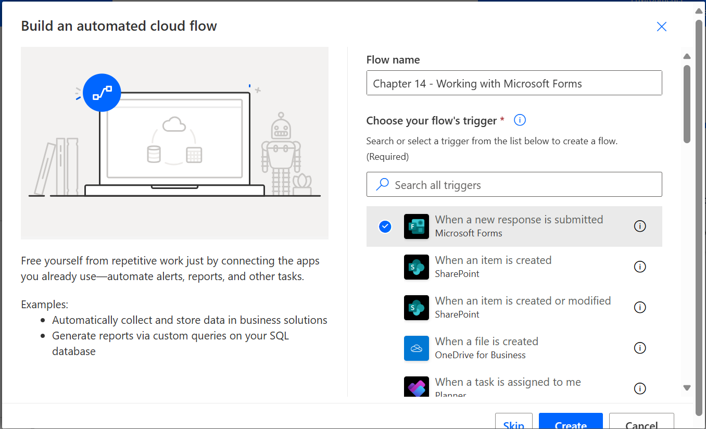Deselect the checked Microsoft Forms trigger
The height and width of the screenshot is (429, 706).
pyautogui.click(x=385, y=226)
